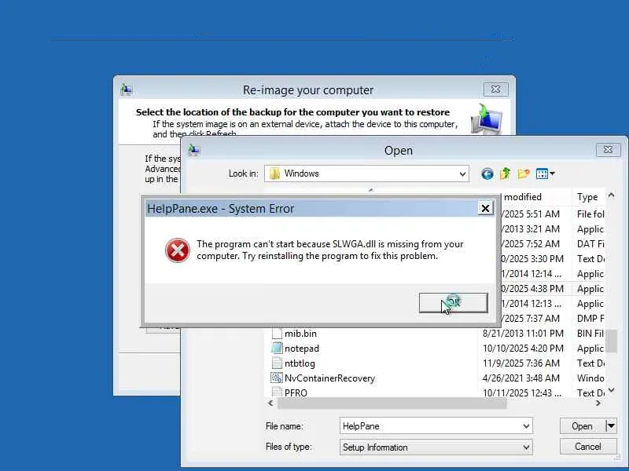Image resolution: width=629 pixels, height=471 pixels.
Task: Select the mib.bin file
Action: point(300,334)
